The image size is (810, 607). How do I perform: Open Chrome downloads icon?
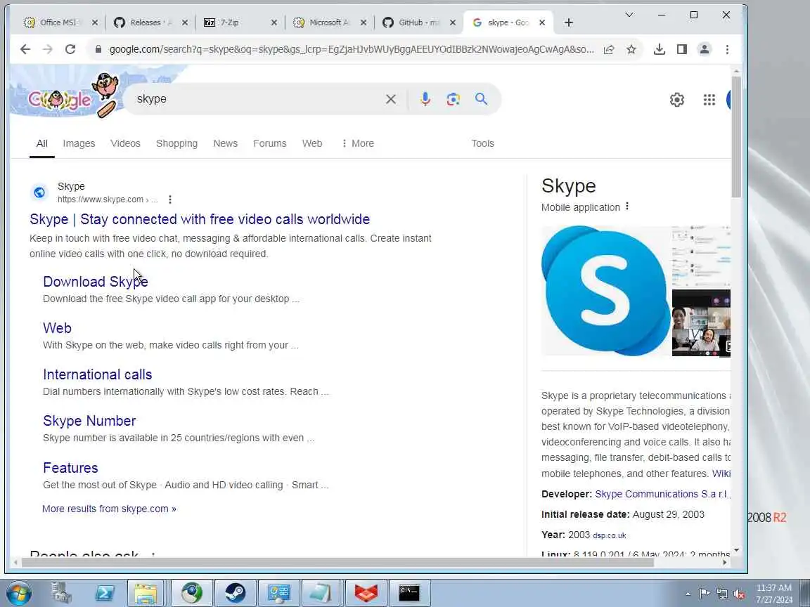click(659, 50)
